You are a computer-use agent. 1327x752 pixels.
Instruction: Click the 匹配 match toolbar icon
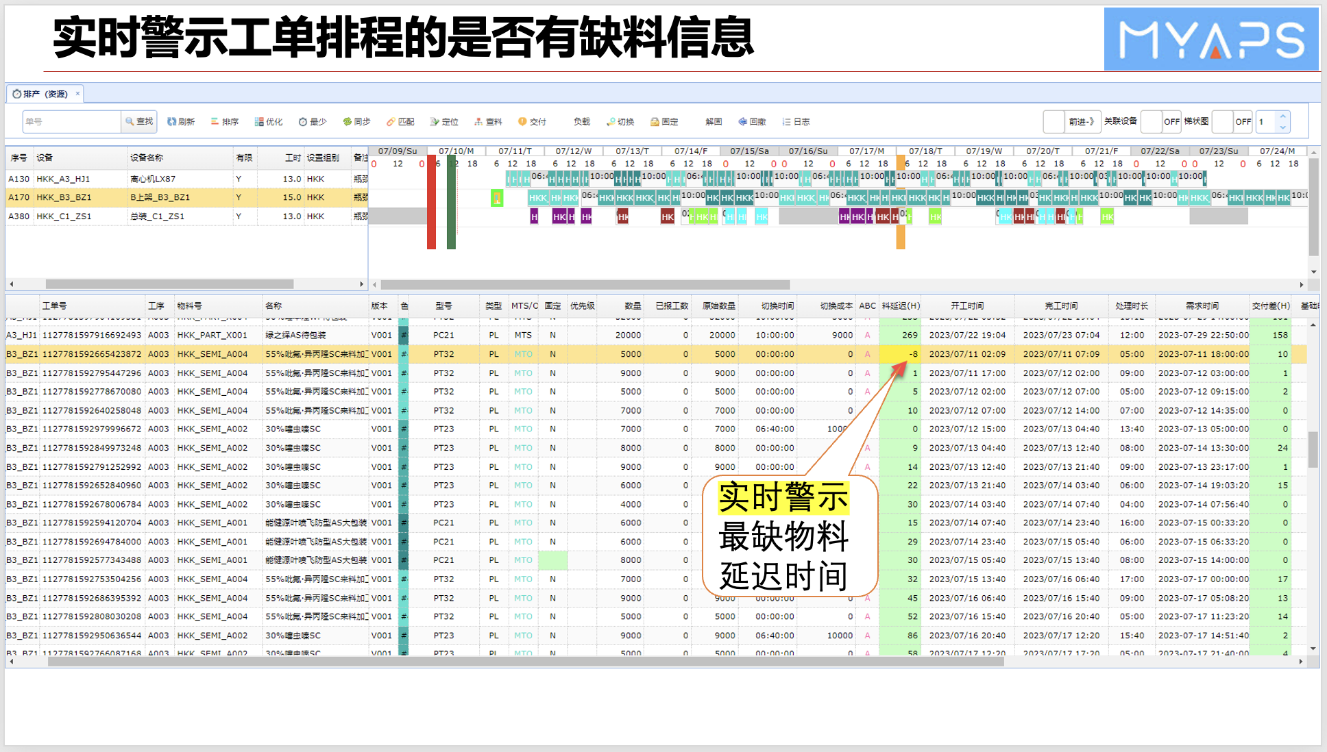tap(391, 122)
